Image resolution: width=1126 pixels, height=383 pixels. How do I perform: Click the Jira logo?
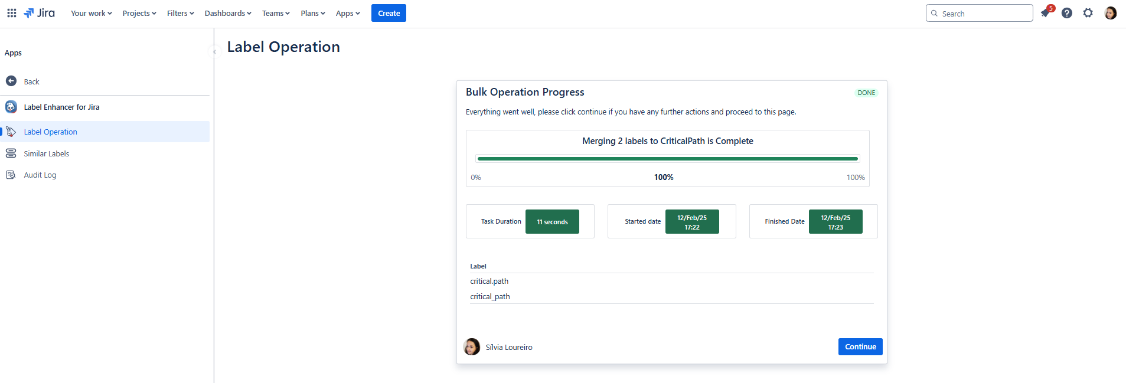39,13
